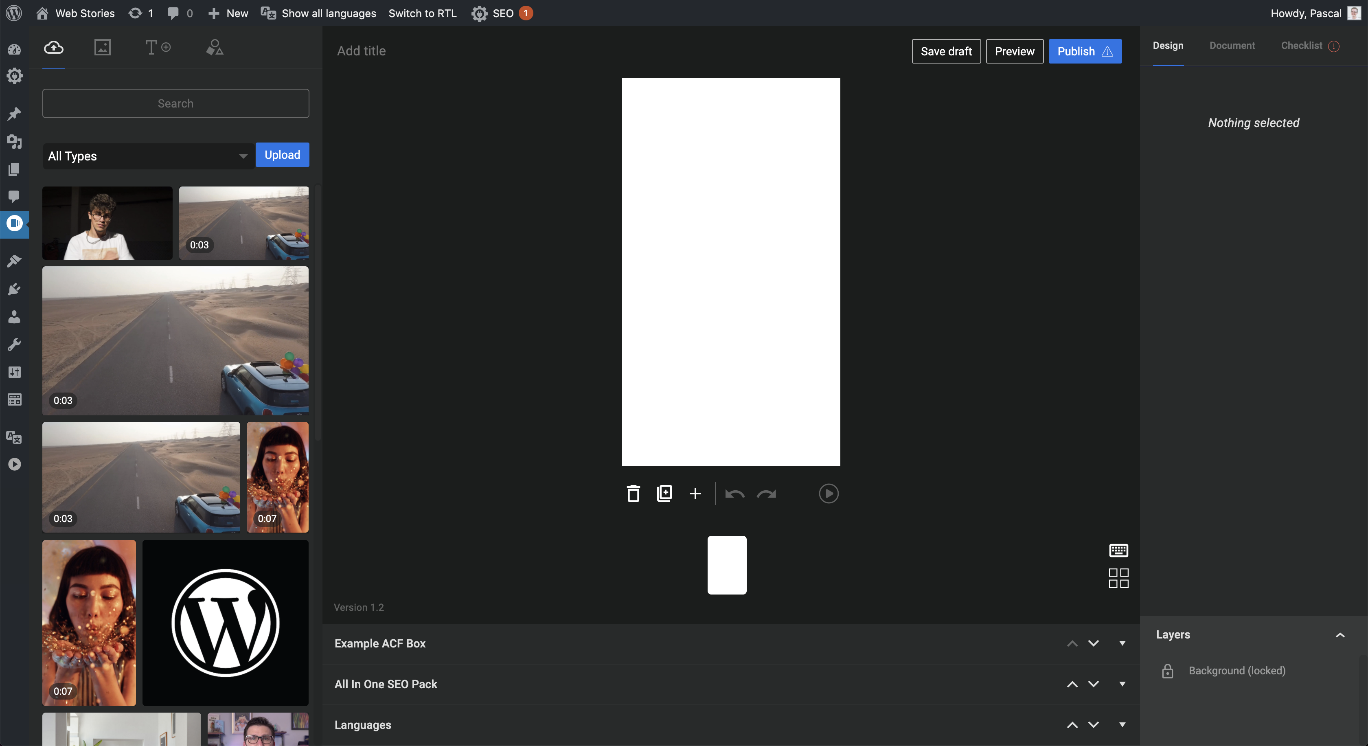Open the All Types media filter
Viewport: 1368px width, 746px height.
pos(148,156)
